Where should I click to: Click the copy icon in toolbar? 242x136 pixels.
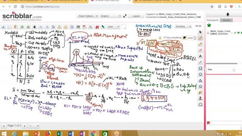tap(9, 27)
